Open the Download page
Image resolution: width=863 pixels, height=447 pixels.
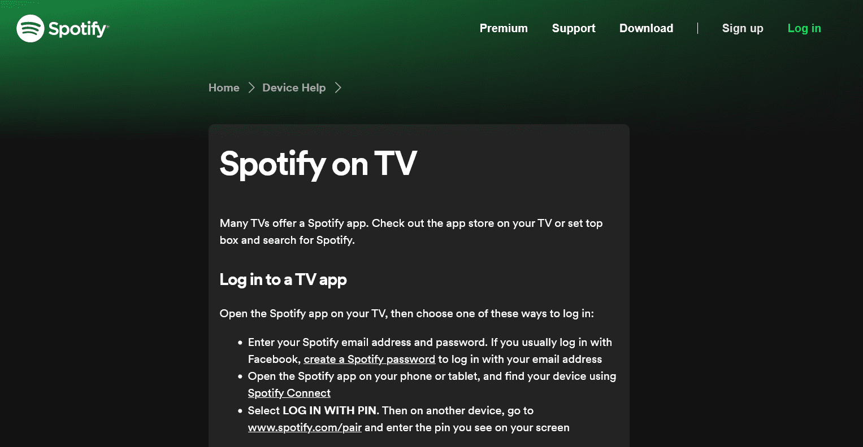(x=646, y=28)
